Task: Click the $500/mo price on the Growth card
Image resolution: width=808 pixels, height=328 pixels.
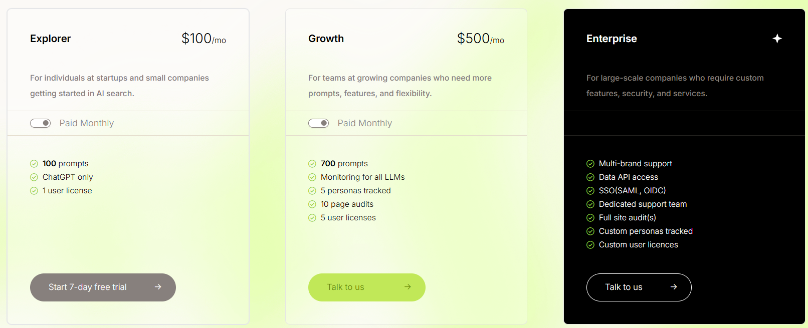Action: coord(480,38)
